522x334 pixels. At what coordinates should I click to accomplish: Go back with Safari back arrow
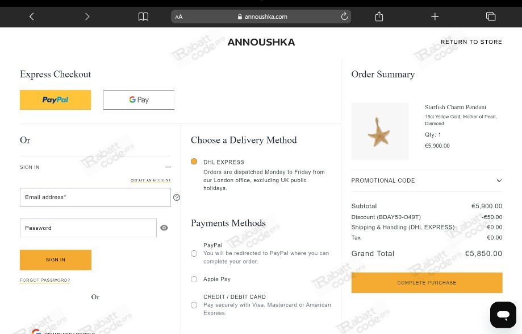tap(32, 17)
